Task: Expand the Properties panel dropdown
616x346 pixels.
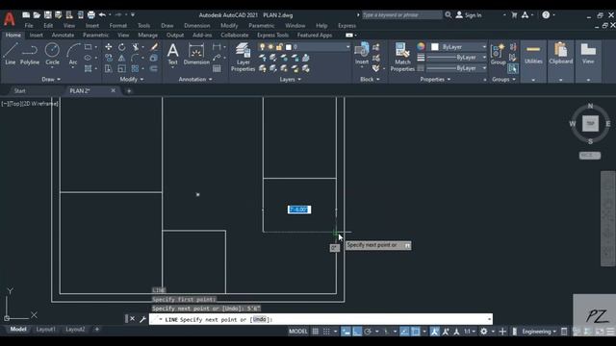Action: (x=435, y=79)
